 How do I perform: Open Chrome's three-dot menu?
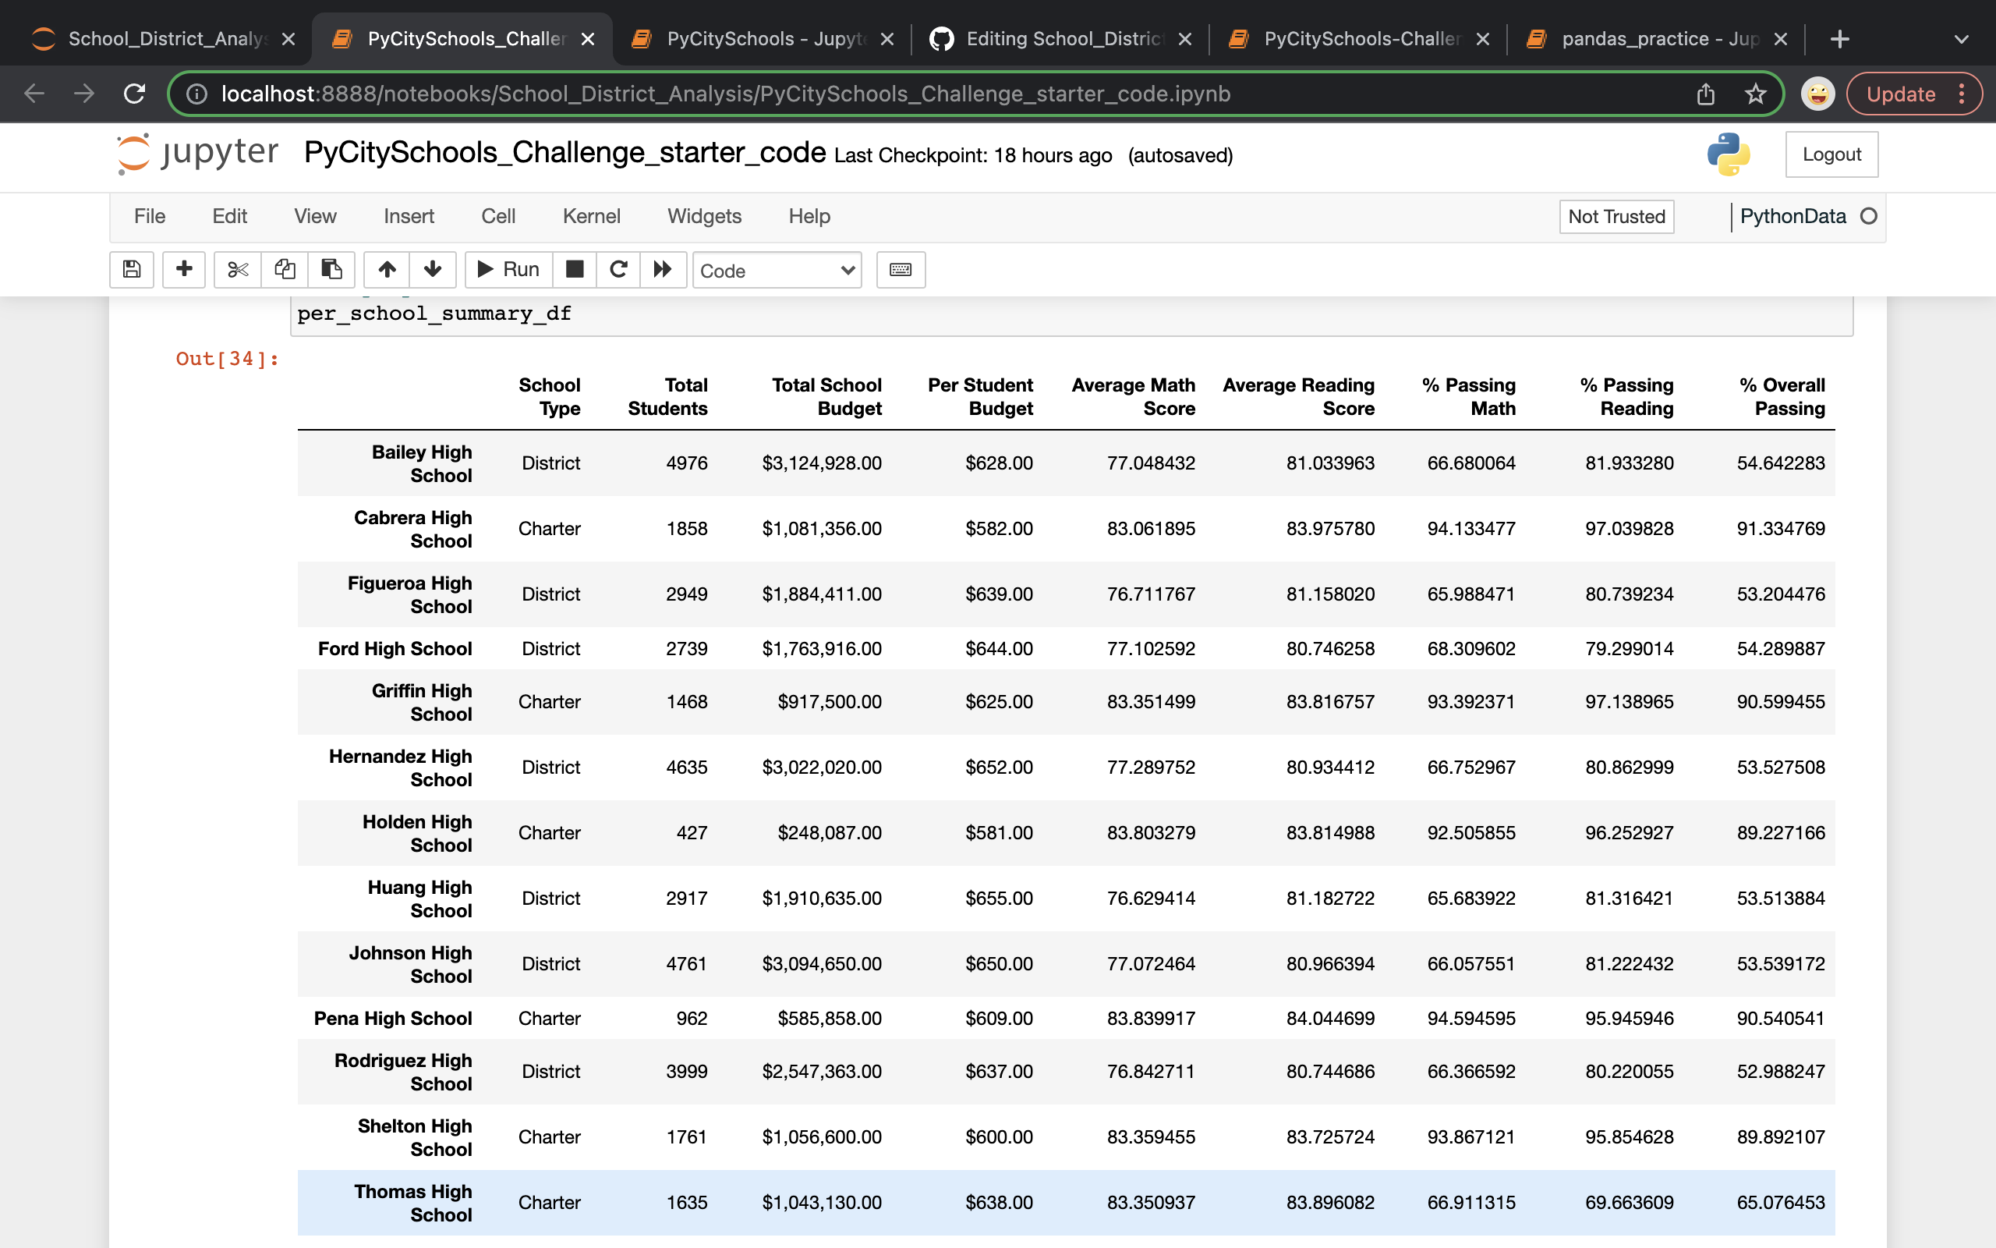(1964, 94)
